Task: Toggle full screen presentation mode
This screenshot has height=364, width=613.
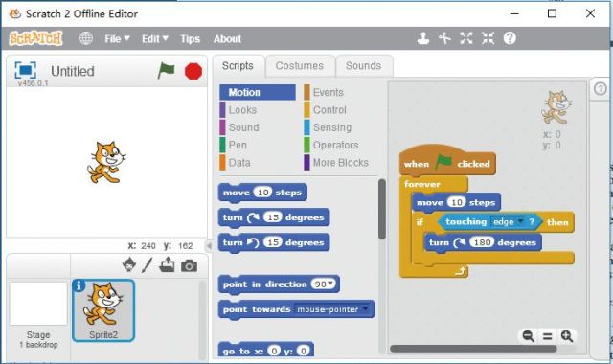Action: pos(26,70)
